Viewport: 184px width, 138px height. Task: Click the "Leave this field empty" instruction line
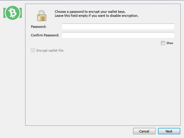pyautogui.click(x=97, y=16)
